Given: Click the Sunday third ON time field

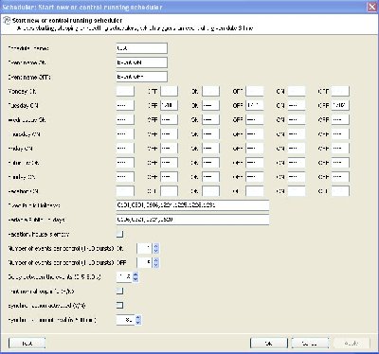Looking at the screenshot, I should (297, 177).
